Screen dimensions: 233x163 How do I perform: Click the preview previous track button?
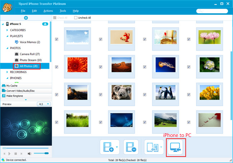4,153
